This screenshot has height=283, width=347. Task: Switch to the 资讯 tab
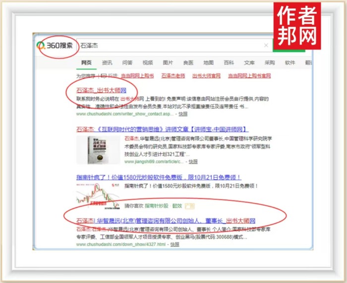click(x=107, y=63)
